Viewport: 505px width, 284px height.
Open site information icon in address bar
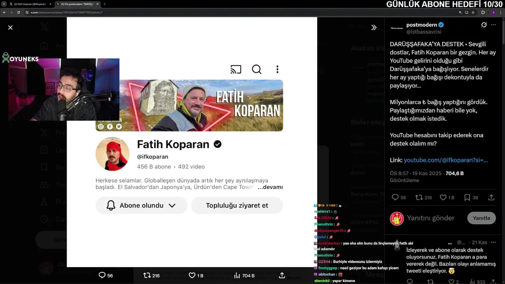coord(27,12)
